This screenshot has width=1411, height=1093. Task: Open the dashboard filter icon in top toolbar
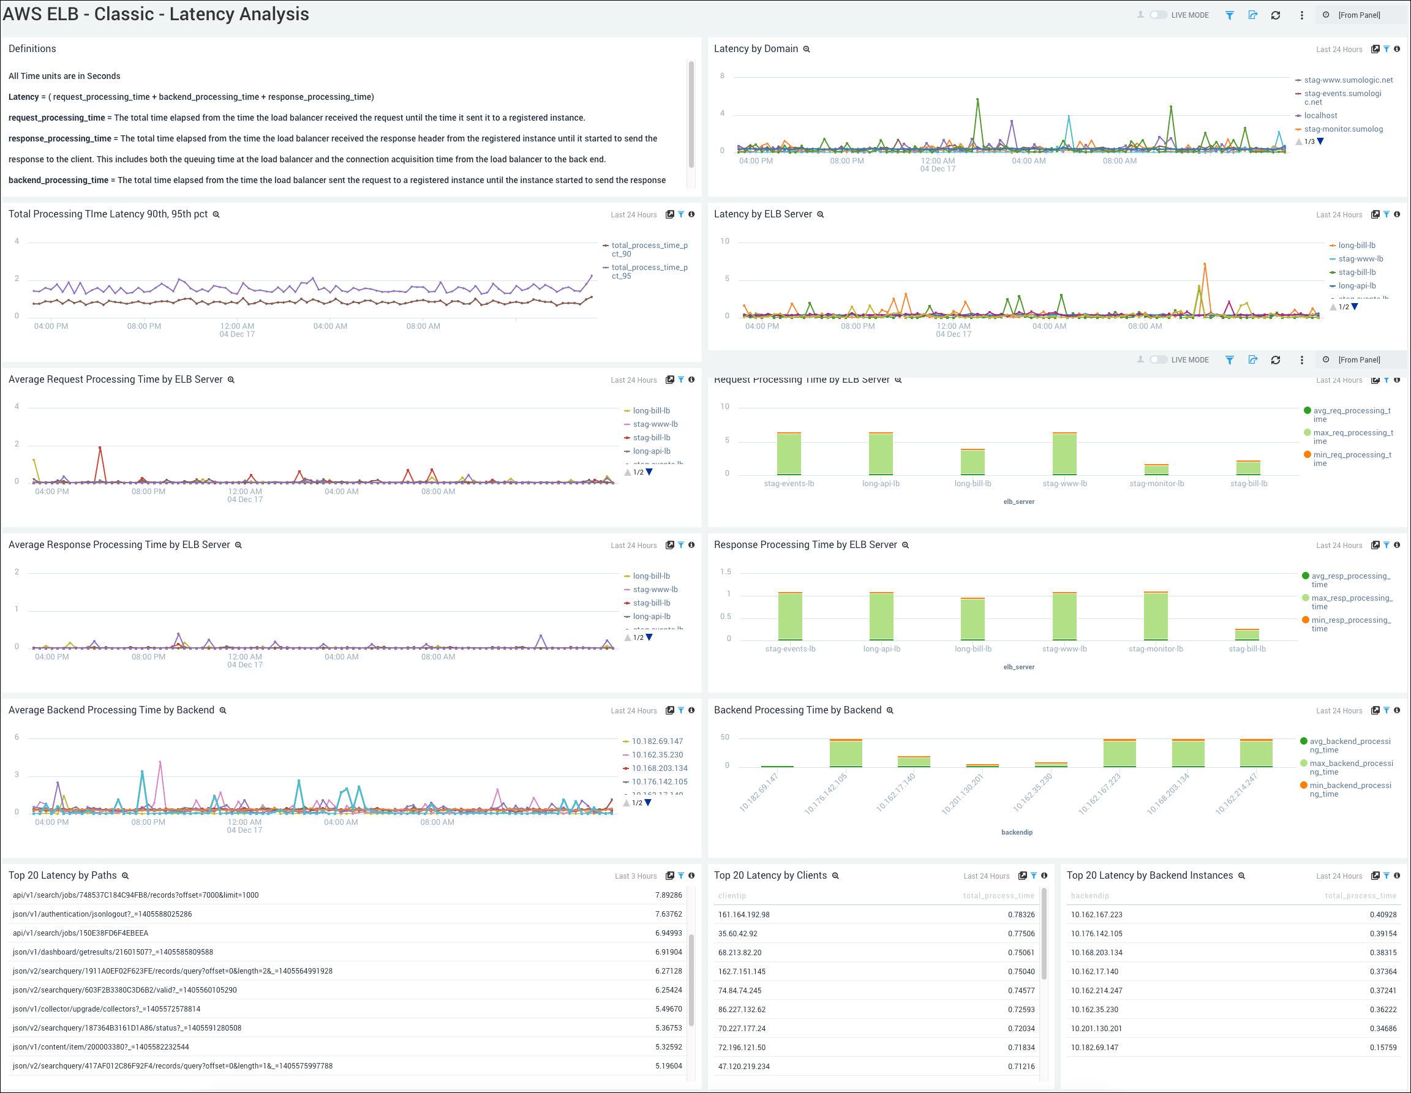point(1230,14)
